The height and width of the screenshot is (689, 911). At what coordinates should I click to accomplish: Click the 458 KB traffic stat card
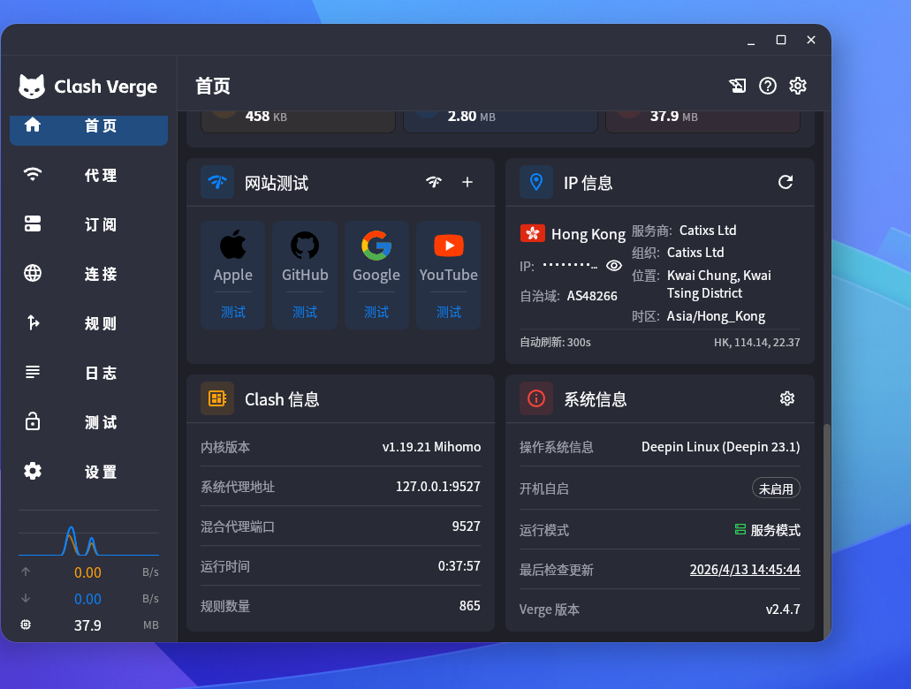[x=298, y=121]
